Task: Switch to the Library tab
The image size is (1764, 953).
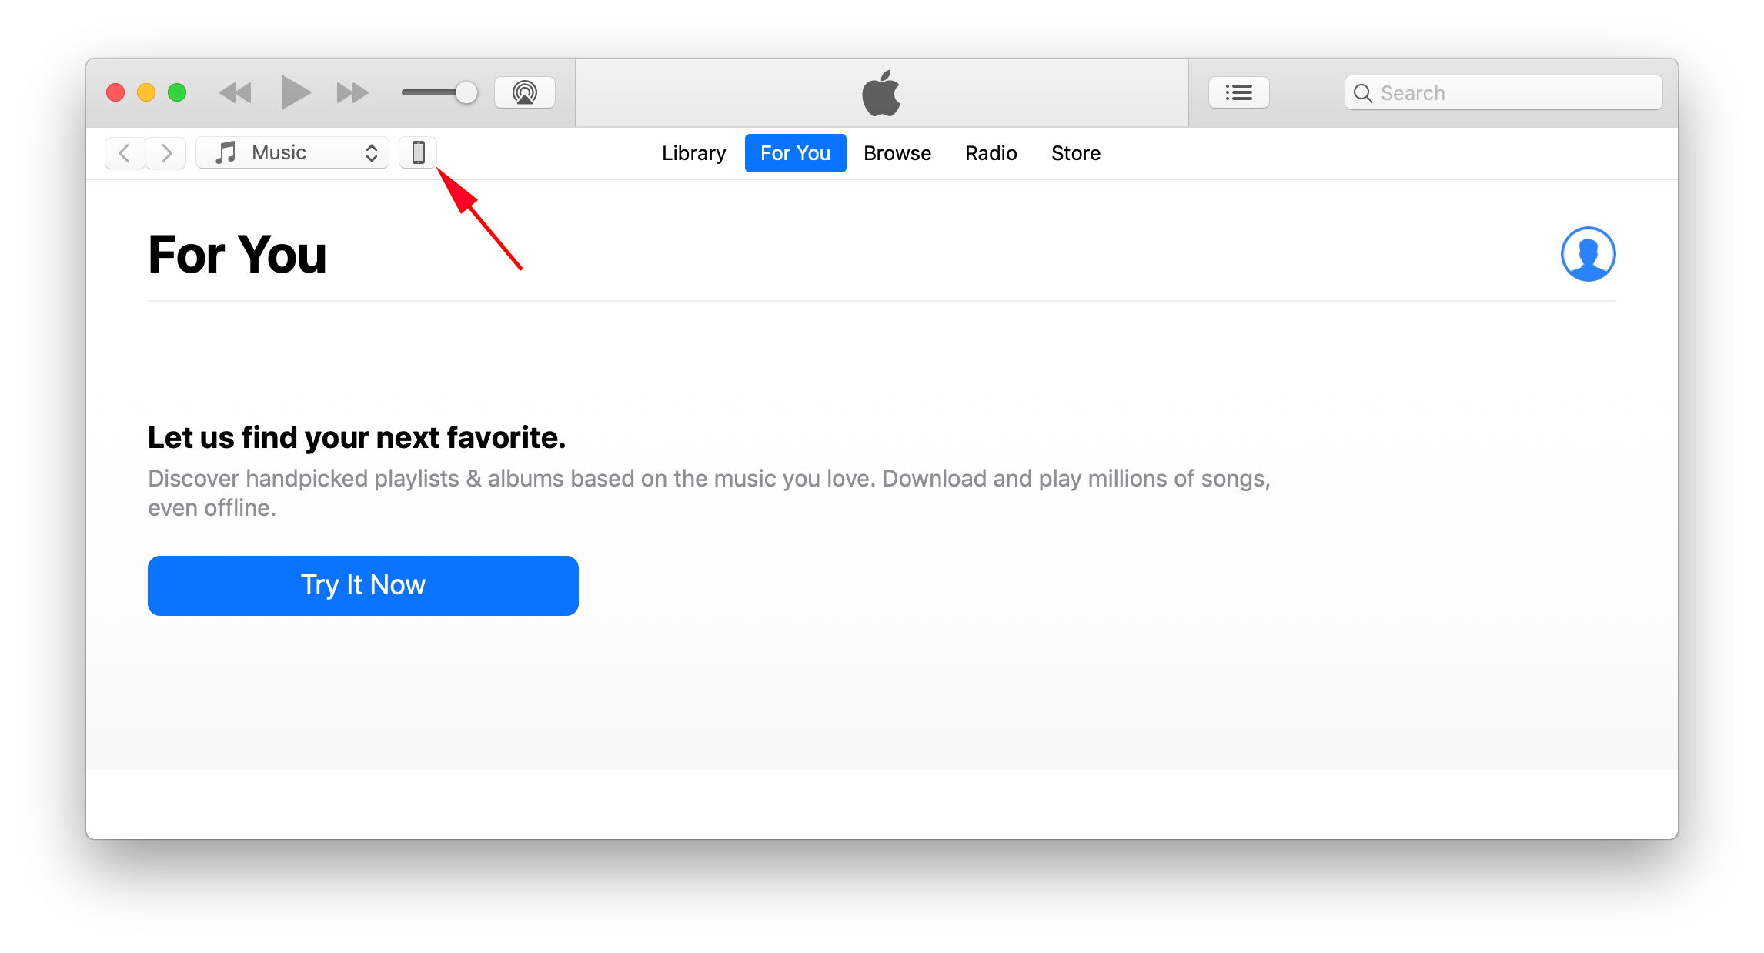Action: point(694,153)
